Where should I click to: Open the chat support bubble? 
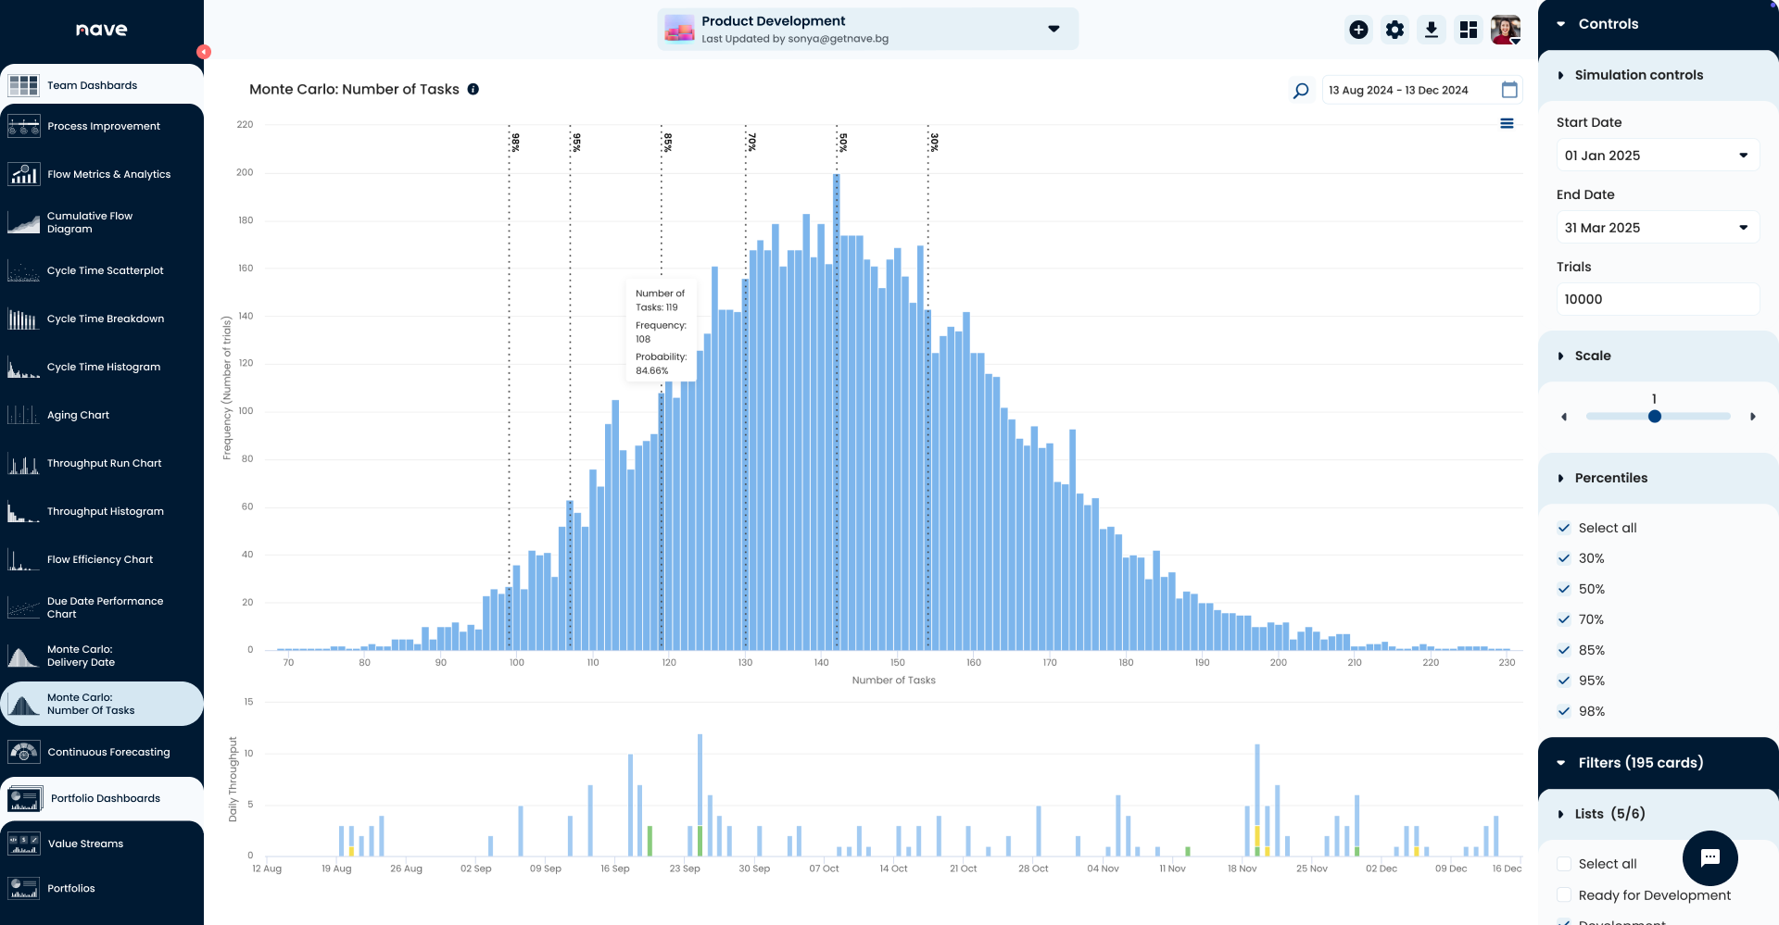click(x=1710, y=858)
